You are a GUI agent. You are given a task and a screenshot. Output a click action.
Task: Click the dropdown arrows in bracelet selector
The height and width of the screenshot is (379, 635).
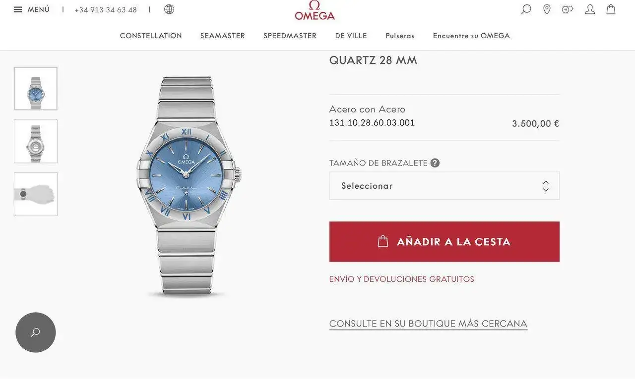pyautogui.click(x=546, y=186)
